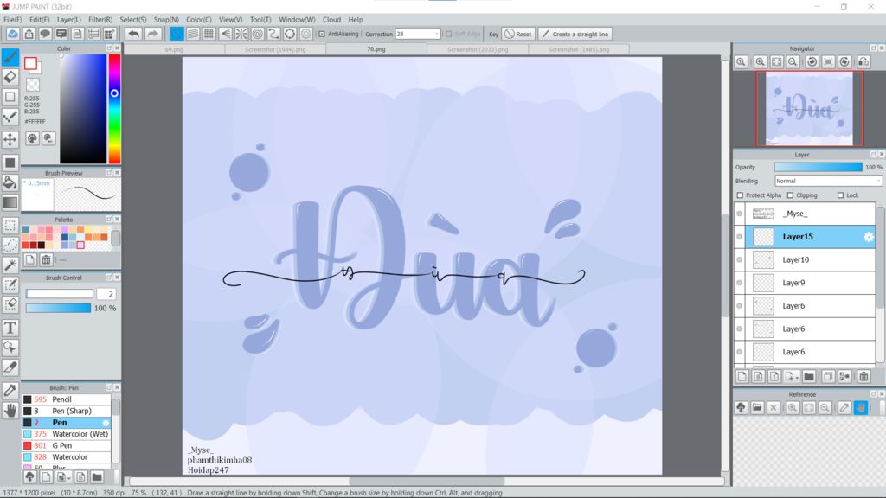Select the G Pen brush
Screen dimensions: 886x498
click(67, 445)
